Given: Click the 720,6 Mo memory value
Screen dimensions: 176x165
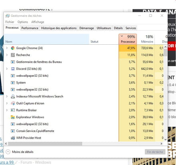Looking at the screenshot, I should pos(147,48).
